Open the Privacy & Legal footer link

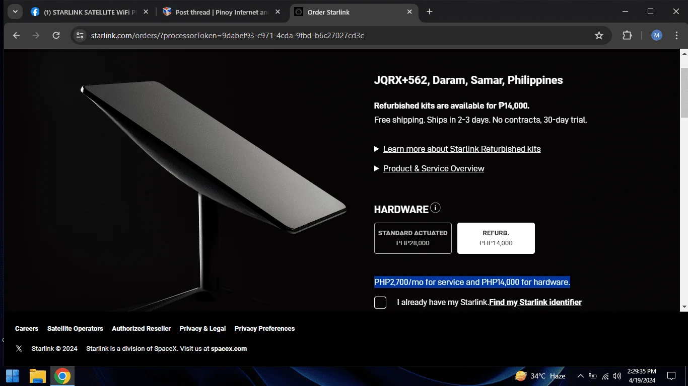[x=202, y=328]
